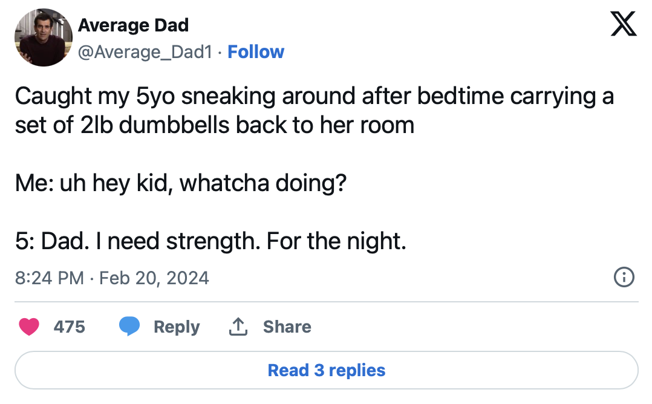Click the @Average_Dad1 handle
The image size is (652, 404).
(x=145, y=52)
